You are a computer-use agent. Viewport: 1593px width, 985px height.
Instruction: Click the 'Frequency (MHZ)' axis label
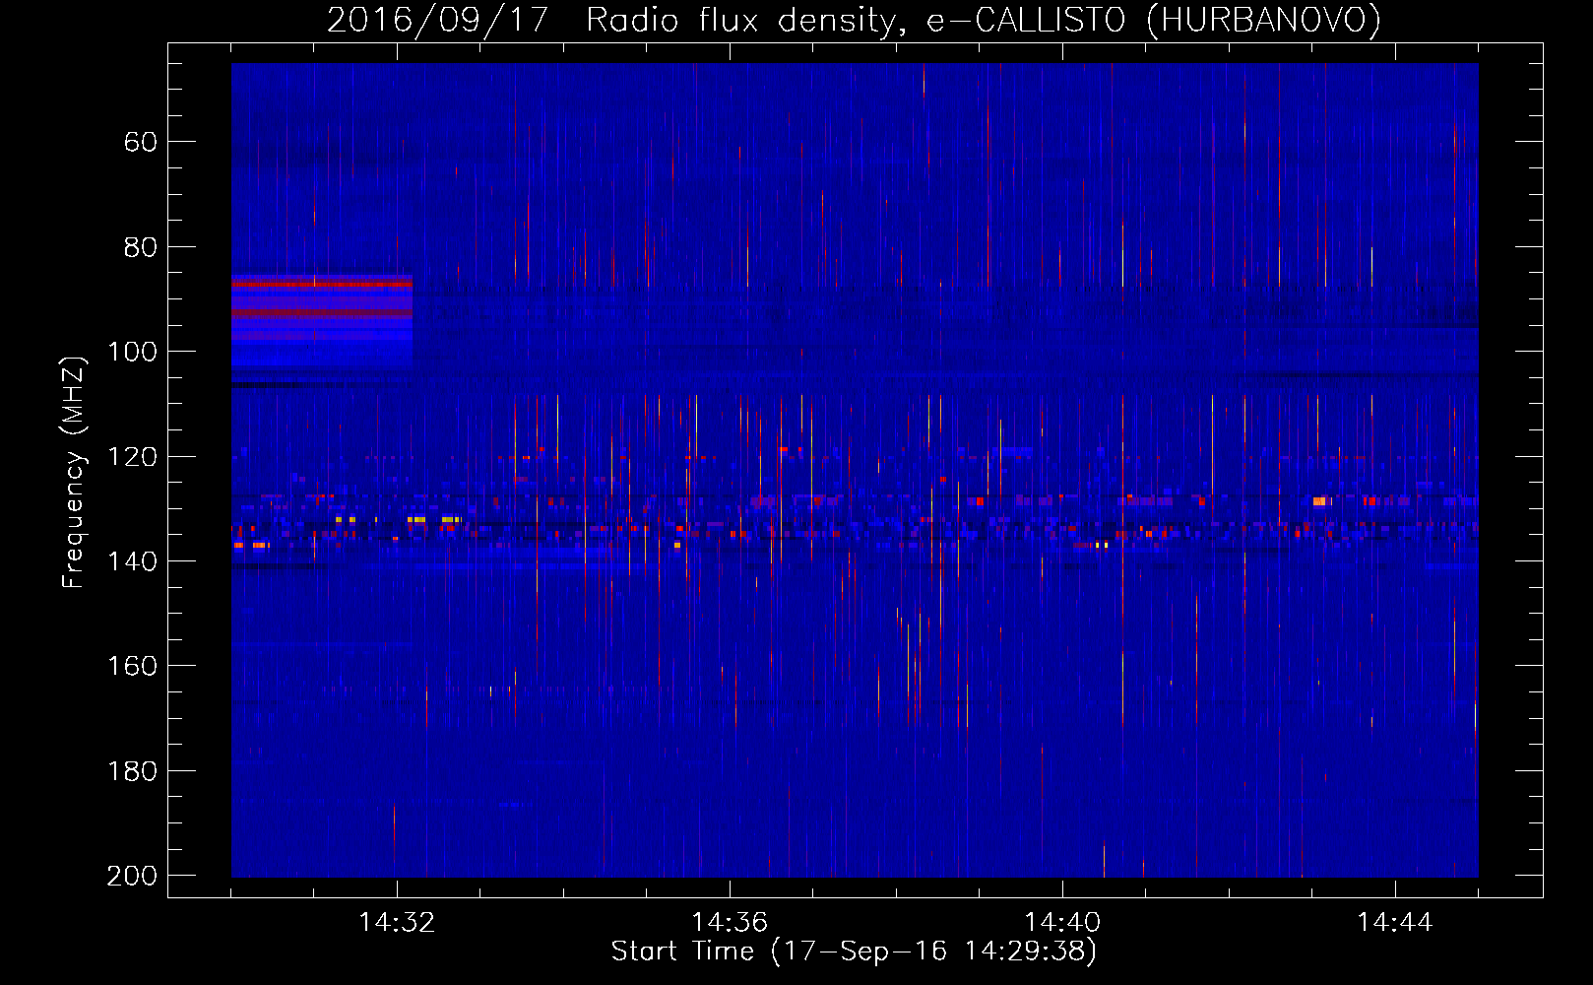pyautogui.click(x=74, y=472)
